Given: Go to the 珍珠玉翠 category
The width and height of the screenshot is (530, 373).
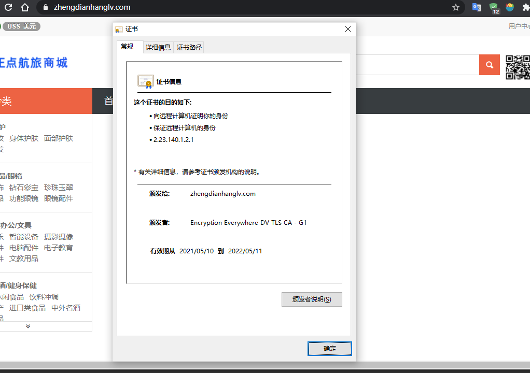Looking at the screenshot, I should pyautogui.click(x=59, y=188).
